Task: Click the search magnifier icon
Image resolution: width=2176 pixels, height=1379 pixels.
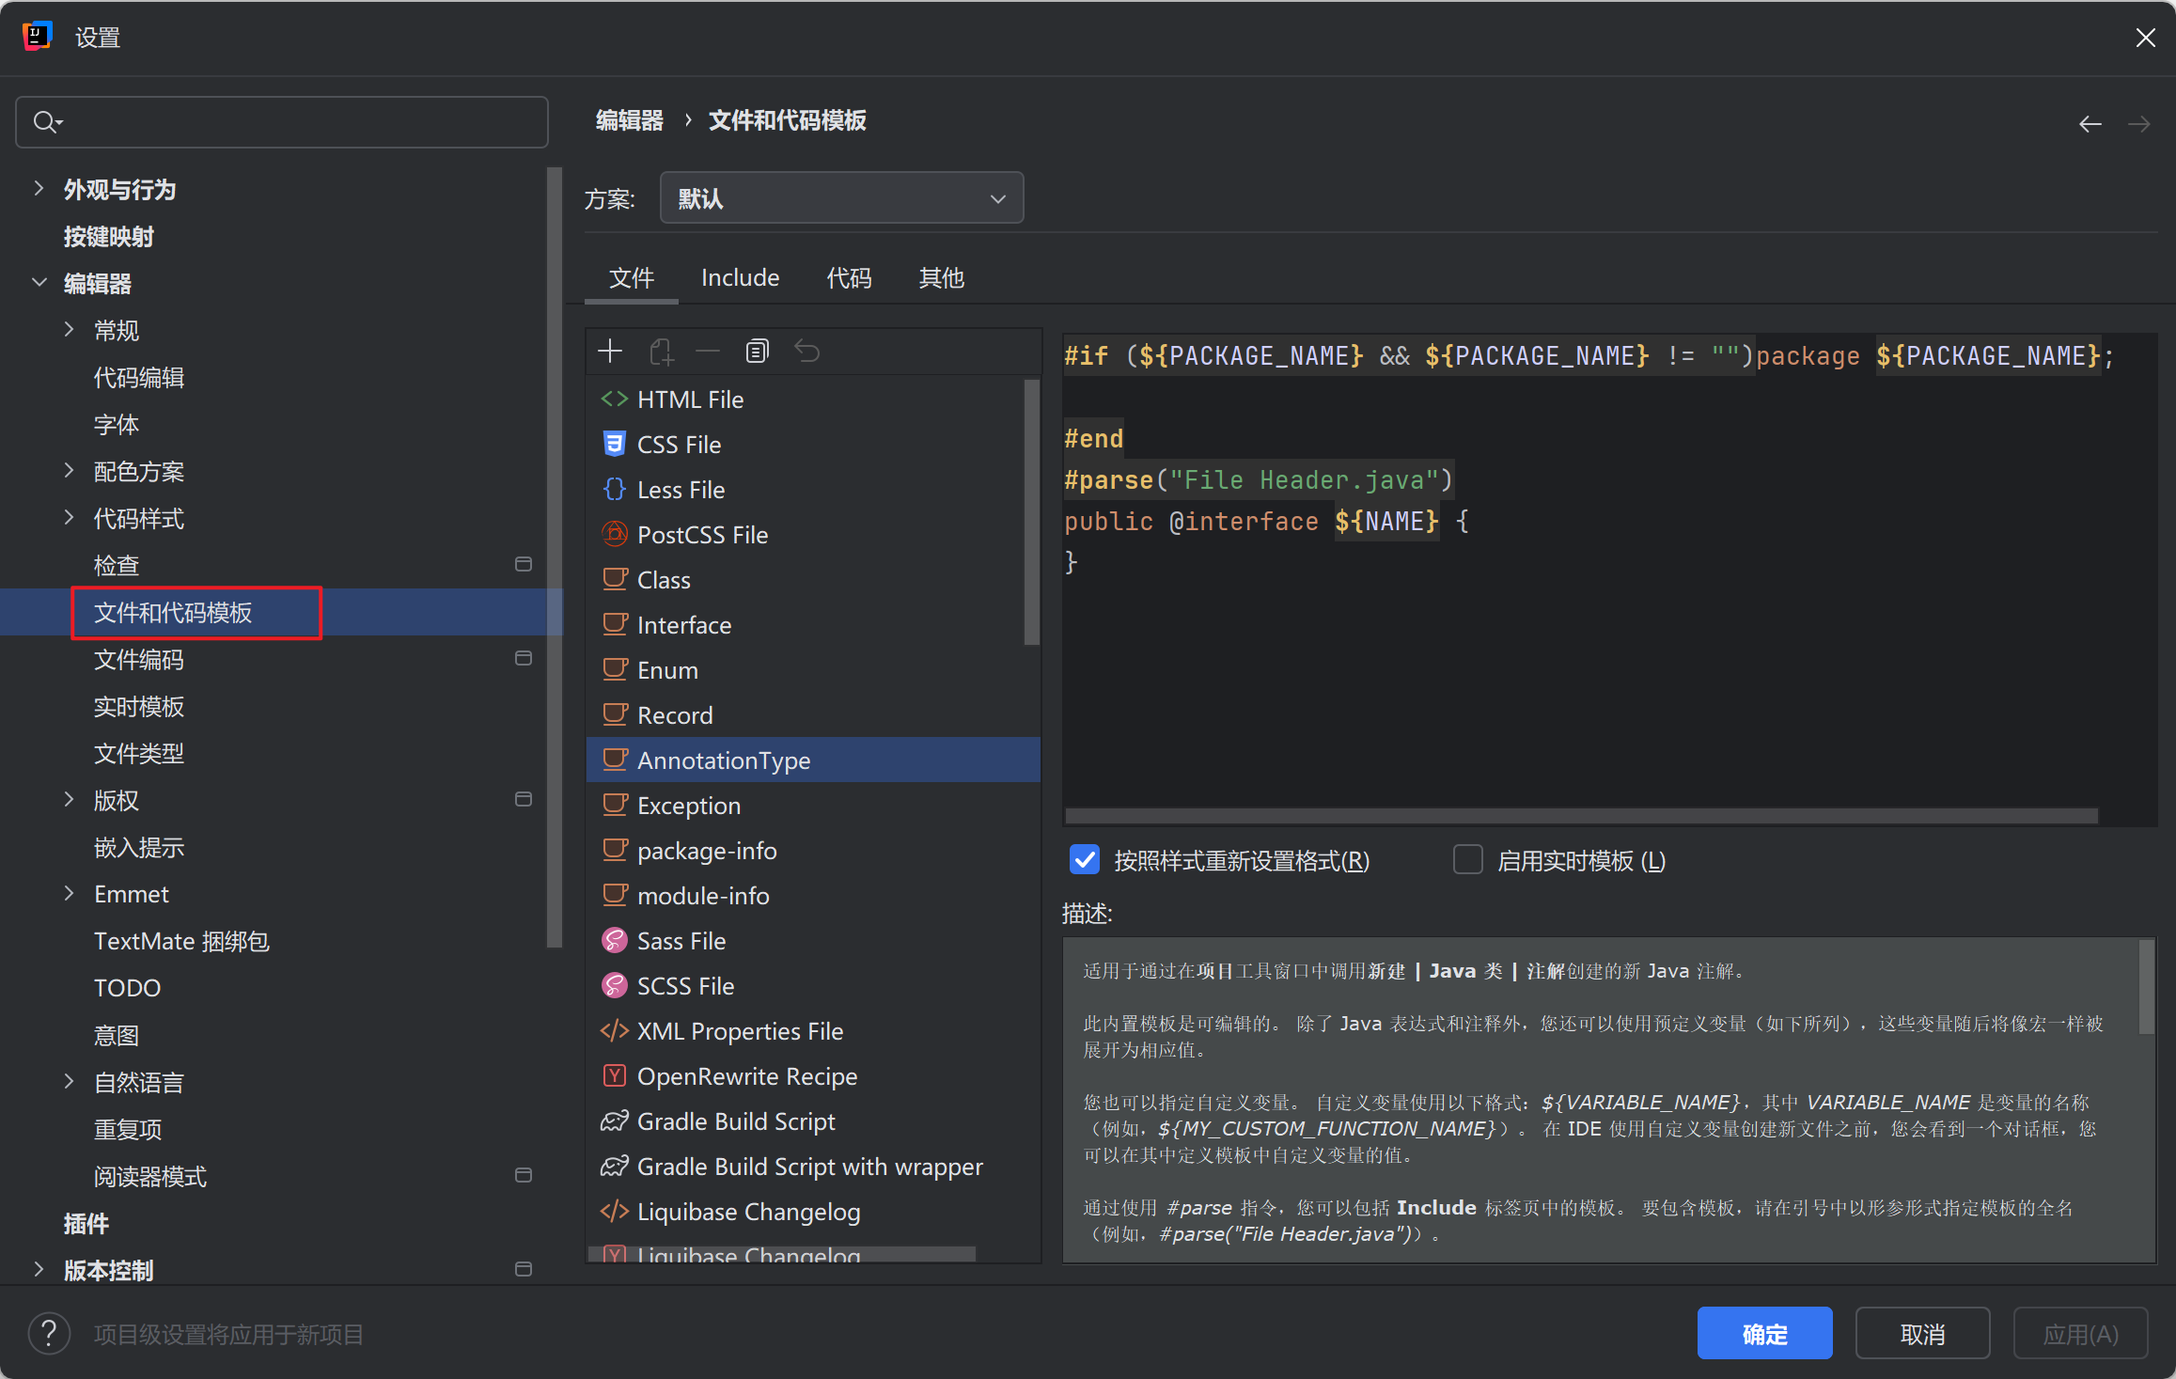Action: (47, 122)
